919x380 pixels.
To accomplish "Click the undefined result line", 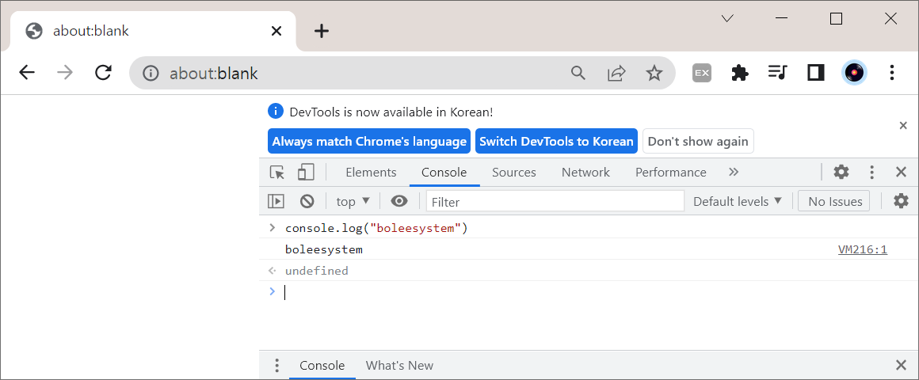I will click(x=316, y=271).
